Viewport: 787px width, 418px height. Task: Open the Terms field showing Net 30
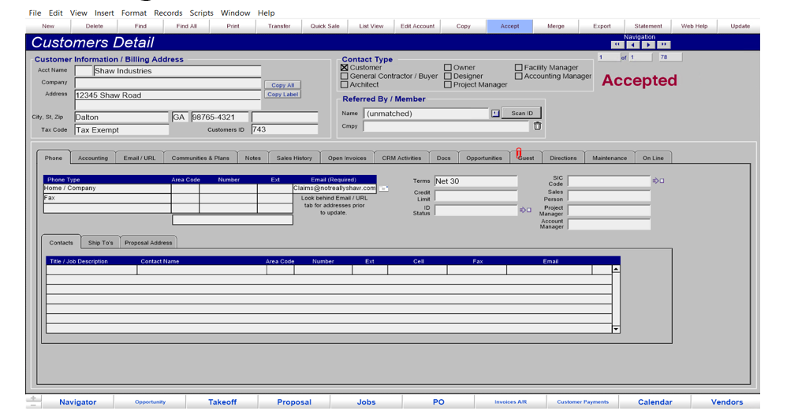click(x=476, y=181)
